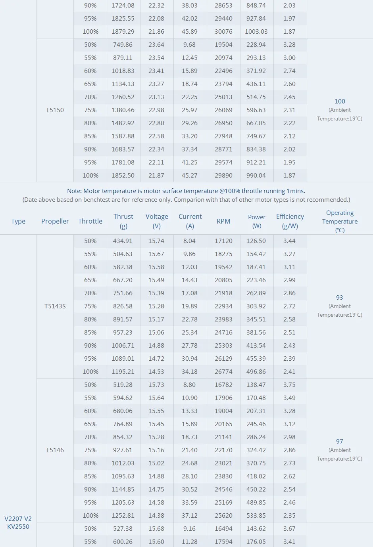This screenshot has width=373, height=547.
Task: Select the Power (W) column header
Action: [257, 221]
